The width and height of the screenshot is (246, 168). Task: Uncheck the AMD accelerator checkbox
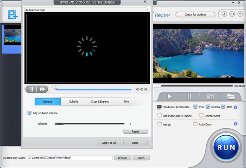[x=223, y=107]
